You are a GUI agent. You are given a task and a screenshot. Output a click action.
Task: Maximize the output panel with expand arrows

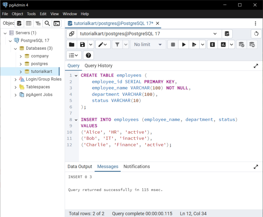pos(256,167)
